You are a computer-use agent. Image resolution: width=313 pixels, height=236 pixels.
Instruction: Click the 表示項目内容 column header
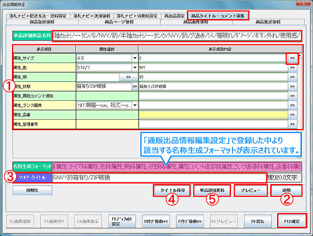tap(220, 49)
